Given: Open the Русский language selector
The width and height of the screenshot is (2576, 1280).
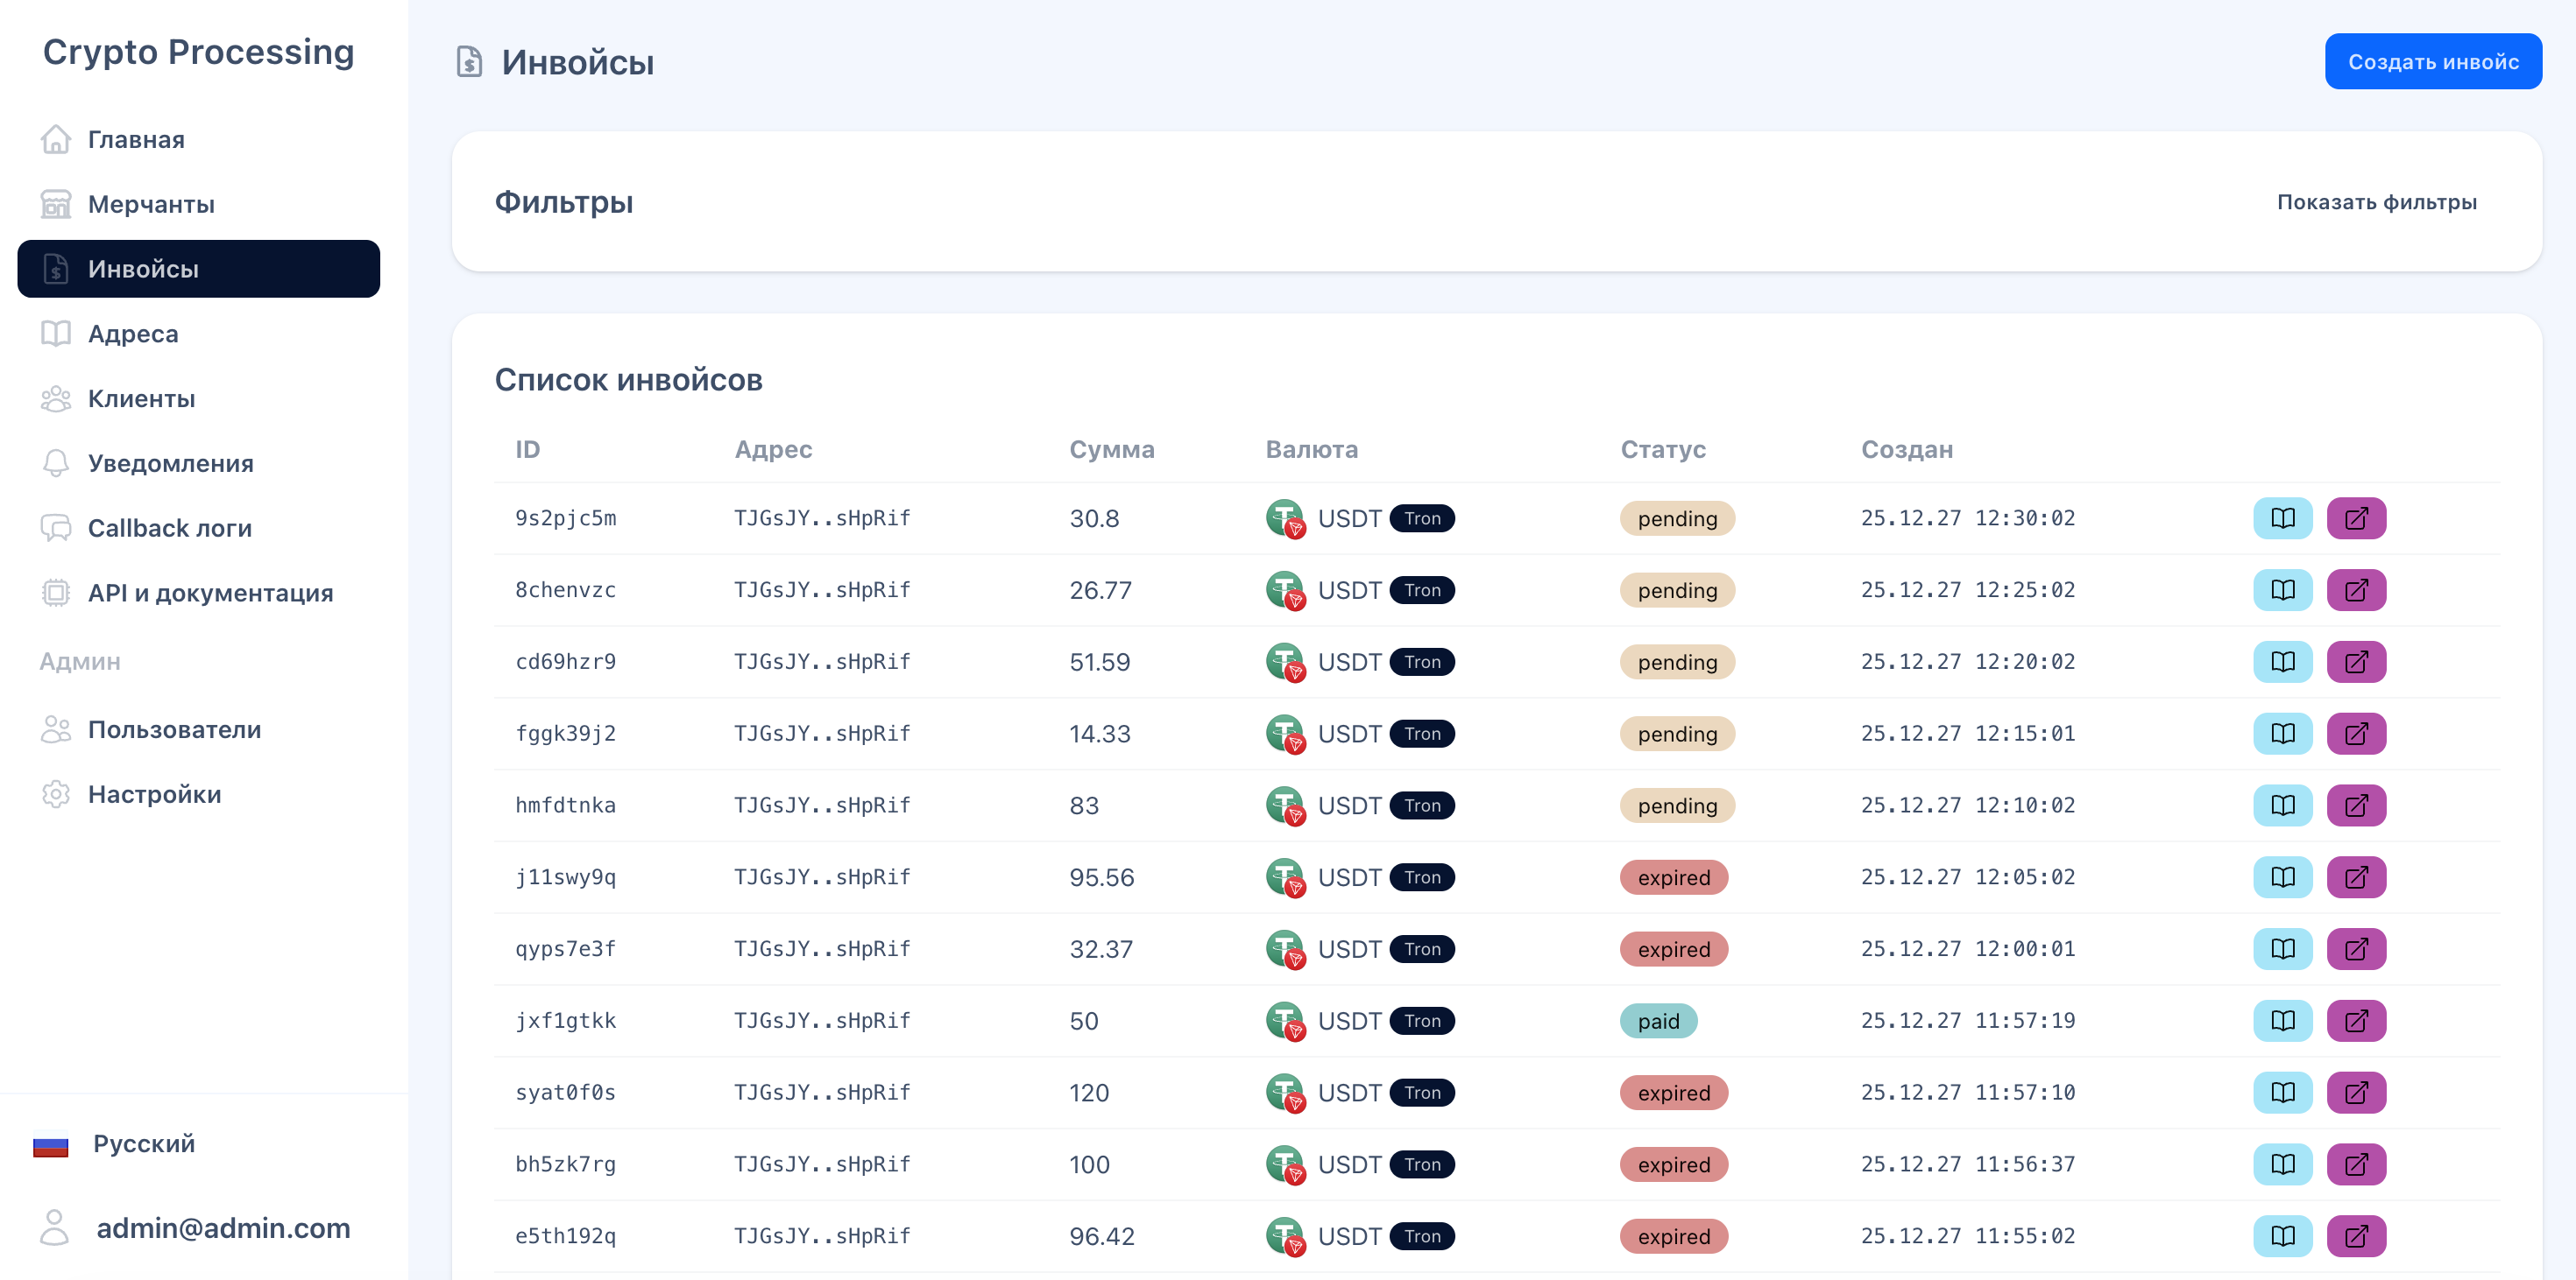Looking at the screenshot, I should point(143,1144).
